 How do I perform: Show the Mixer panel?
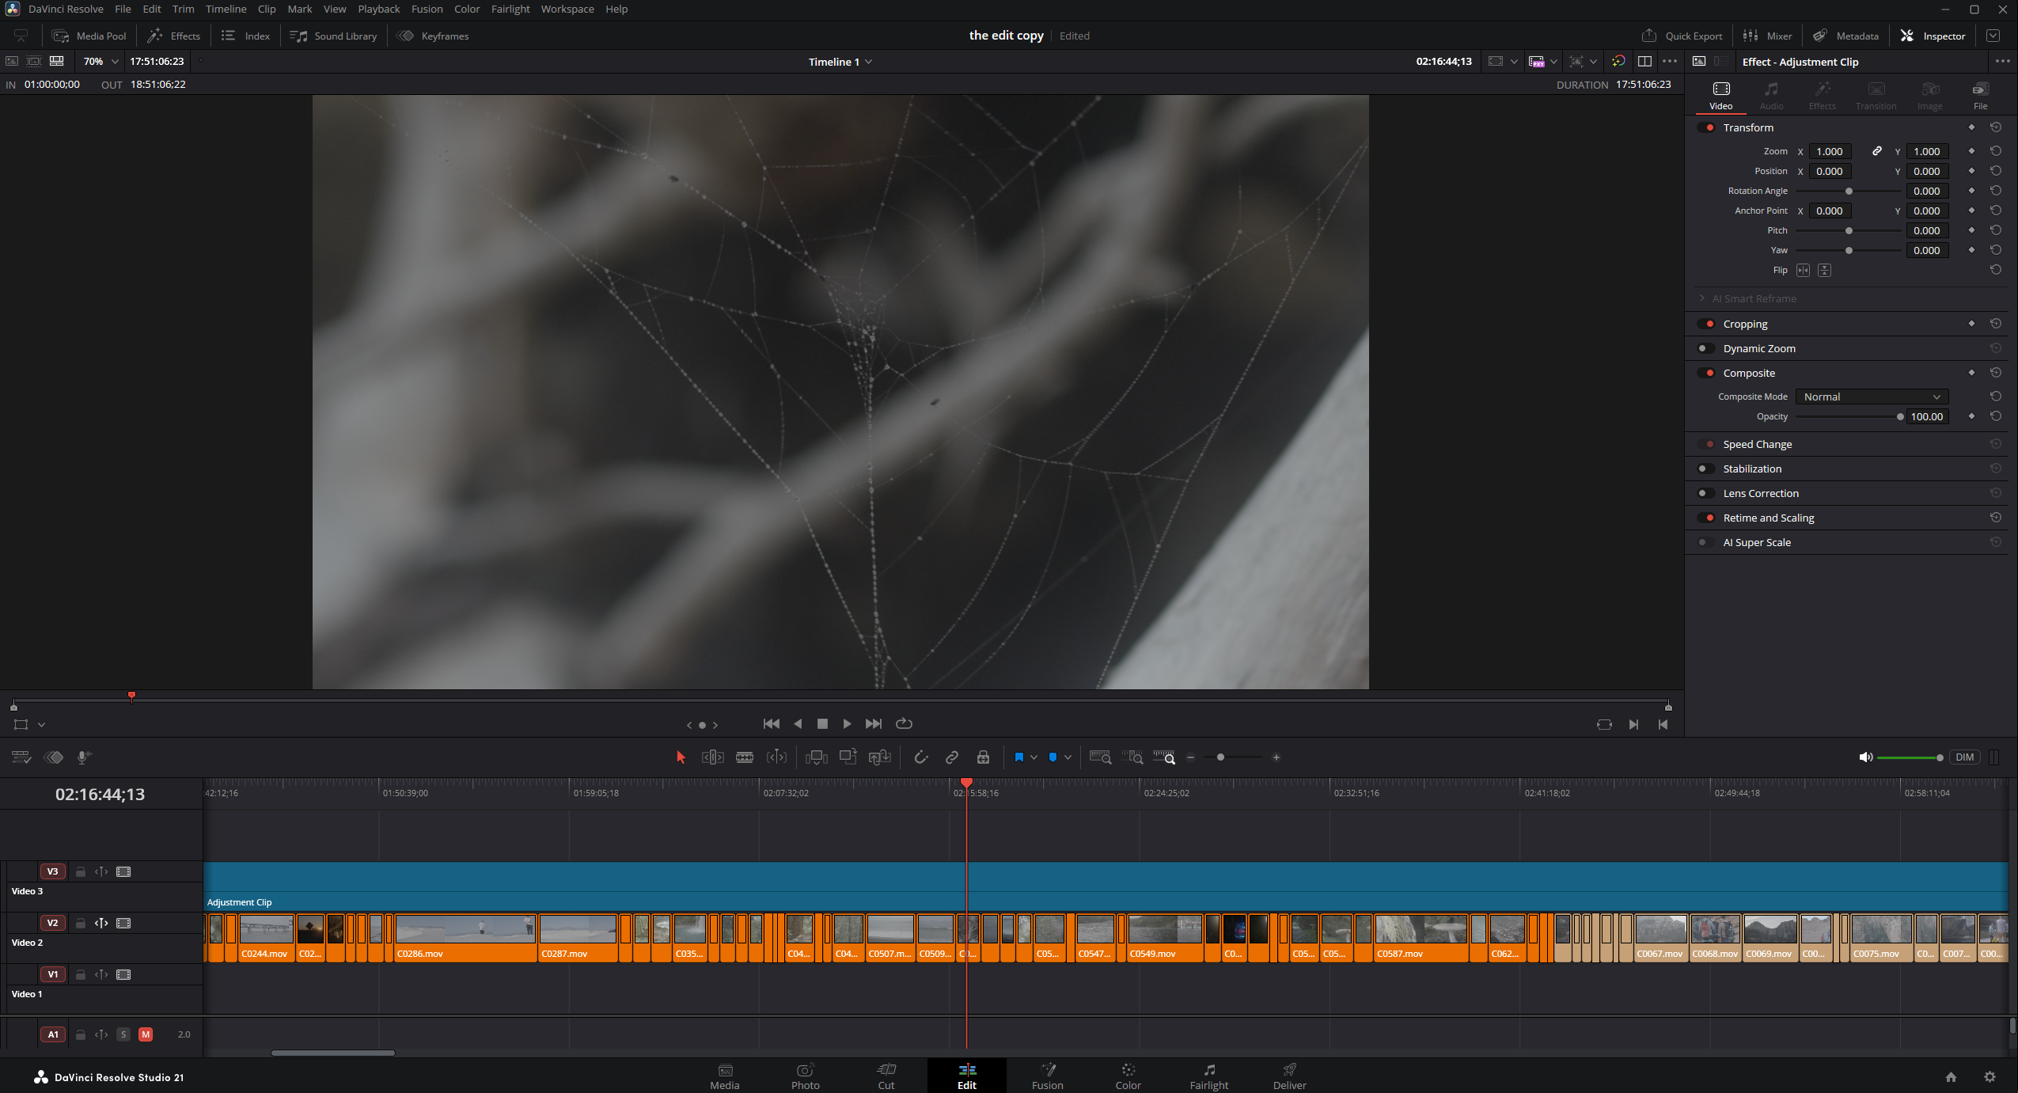point(1768,36)
